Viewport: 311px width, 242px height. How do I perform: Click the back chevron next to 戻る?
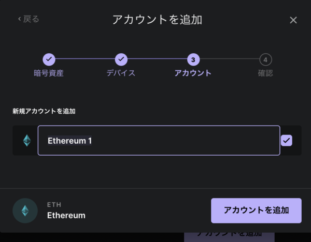(20, 19)
